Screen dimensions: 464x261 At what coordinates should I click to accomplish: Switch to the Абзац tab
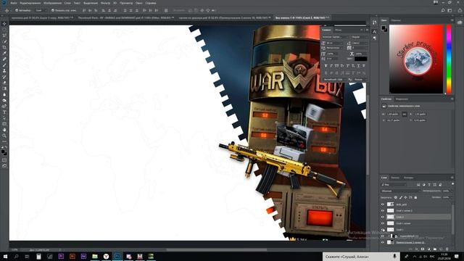click(x=339, y=30)
